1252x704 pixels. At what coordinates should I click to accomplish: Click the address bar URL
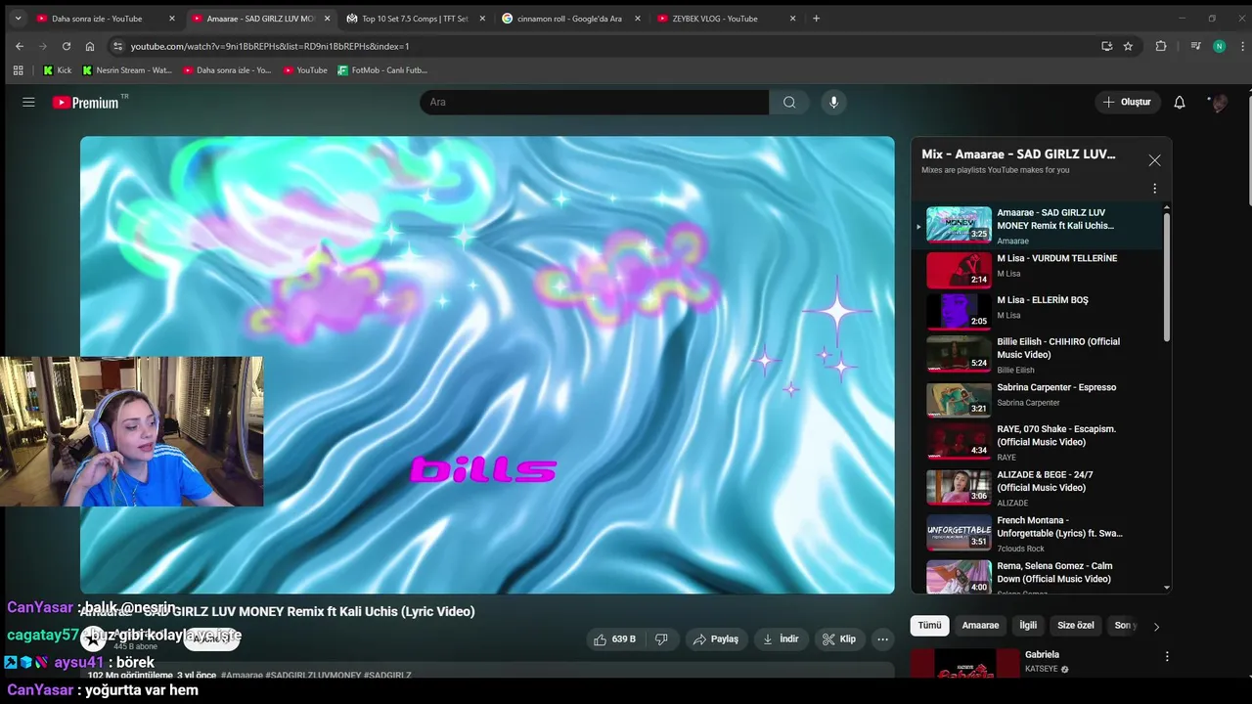tap(270, 46)
